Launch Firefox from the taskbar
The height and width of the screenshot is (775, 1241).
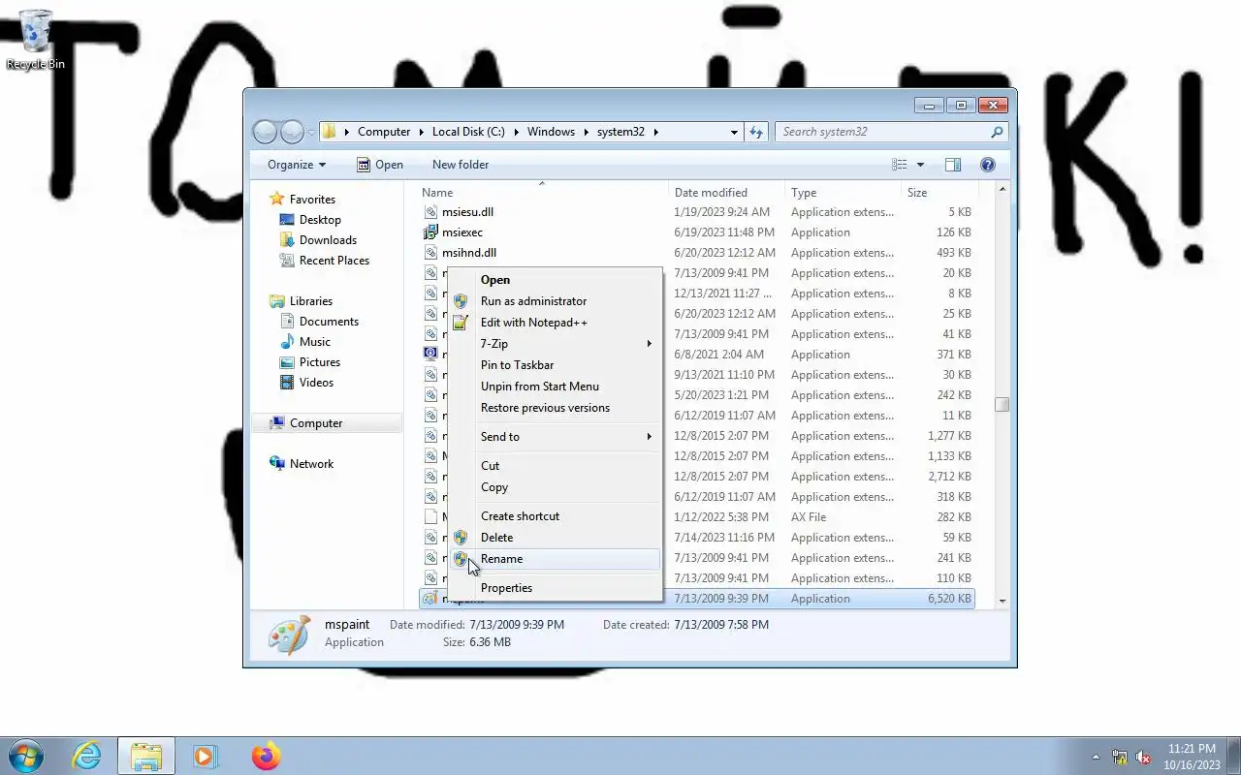click(x=266, y=756)
